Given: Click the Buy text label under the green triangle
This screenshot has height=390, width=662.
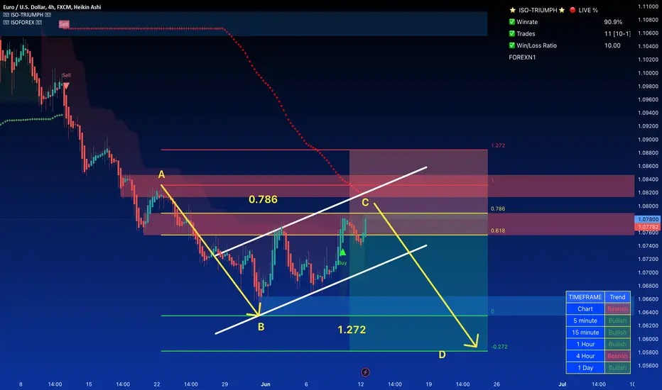Looking at the screenshot, I should [x=342, y=262].
